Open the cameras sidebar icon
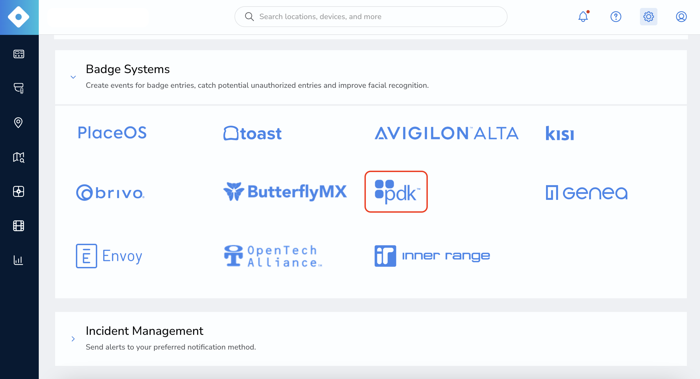 tap(19, 88)
